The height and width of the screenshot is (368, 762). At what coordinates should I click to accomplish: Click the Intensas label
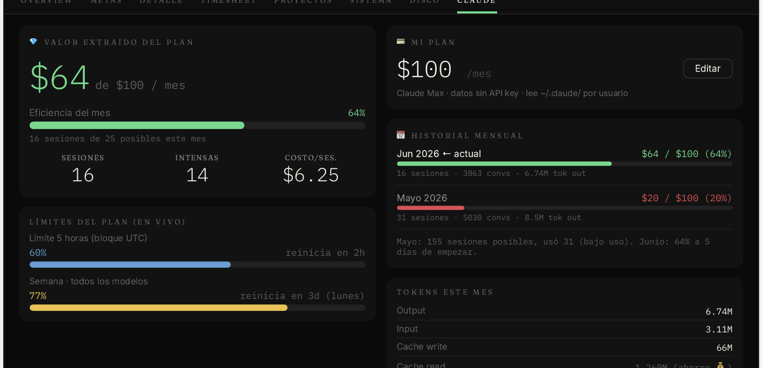coord(197,158)
